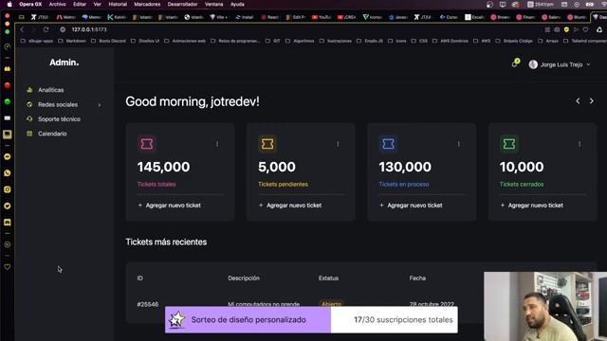Click the 145,000 tickets total value

pyautogui.click(x=163, y=167)
